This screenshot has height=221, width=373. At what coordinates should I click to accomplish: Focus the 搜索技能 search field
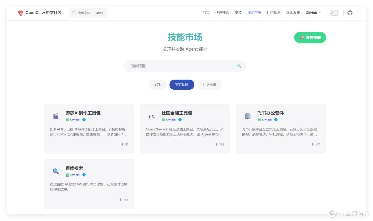tap(185, 66)
